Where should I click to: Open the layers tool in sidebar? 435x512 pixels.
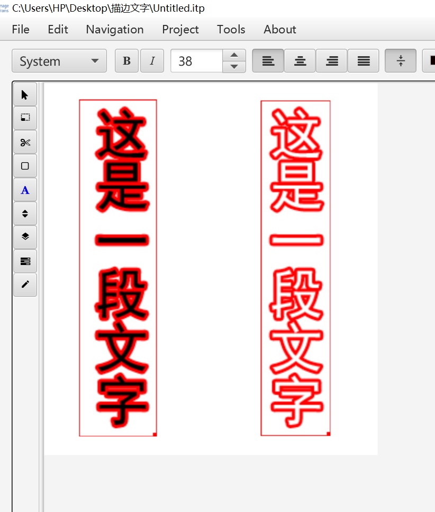(25, 237)
